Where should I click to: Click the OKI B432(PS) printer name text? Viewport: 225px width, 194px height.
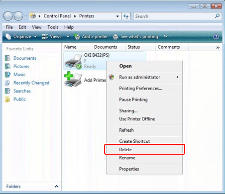pos(97,55)
